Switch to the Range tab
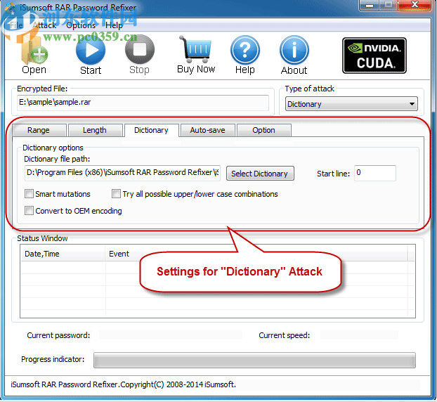Viewport: 437px width, 402px height. pos(39,130)
